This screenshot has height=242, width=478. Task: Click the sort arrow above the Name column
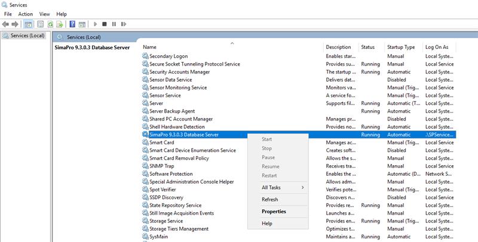[x=232, y=43]
